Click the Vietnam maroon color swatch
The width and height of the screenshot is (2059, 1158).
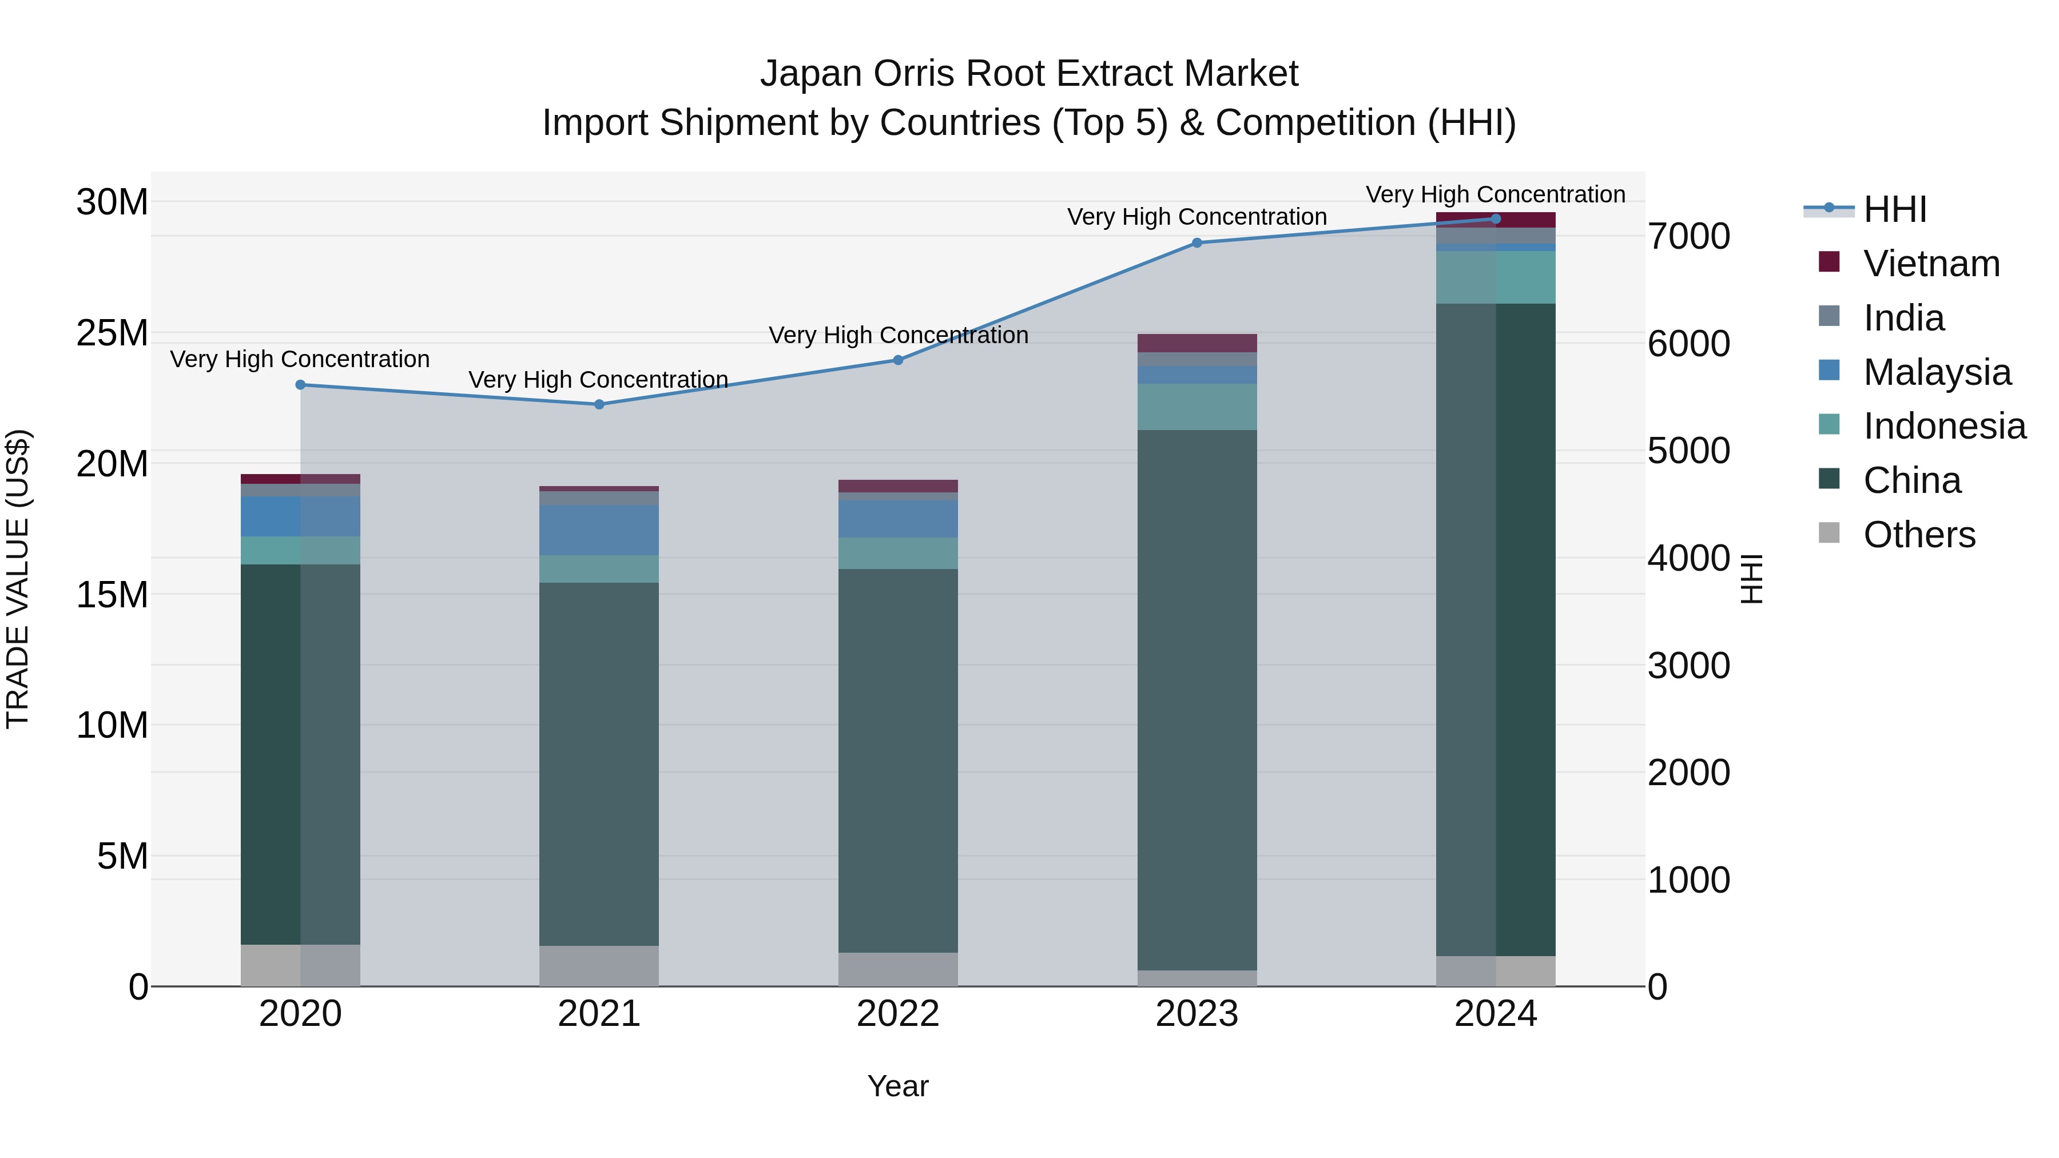[x=1829, y=261]
